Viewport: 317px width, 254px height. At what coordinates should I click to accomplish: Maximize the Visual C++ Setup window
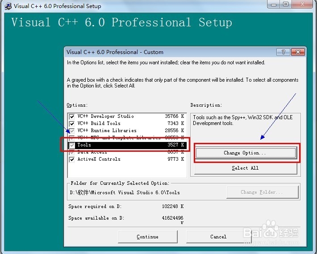coord(285,4)
